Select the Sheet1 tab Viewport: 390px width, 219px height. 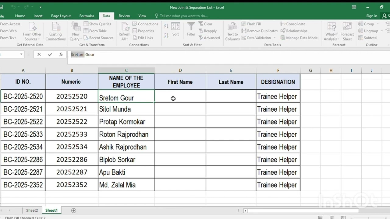click(x=51, y=210)
